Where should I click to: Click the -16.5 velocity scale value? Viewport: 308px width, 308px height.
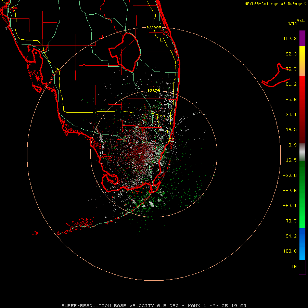point(290,160)
